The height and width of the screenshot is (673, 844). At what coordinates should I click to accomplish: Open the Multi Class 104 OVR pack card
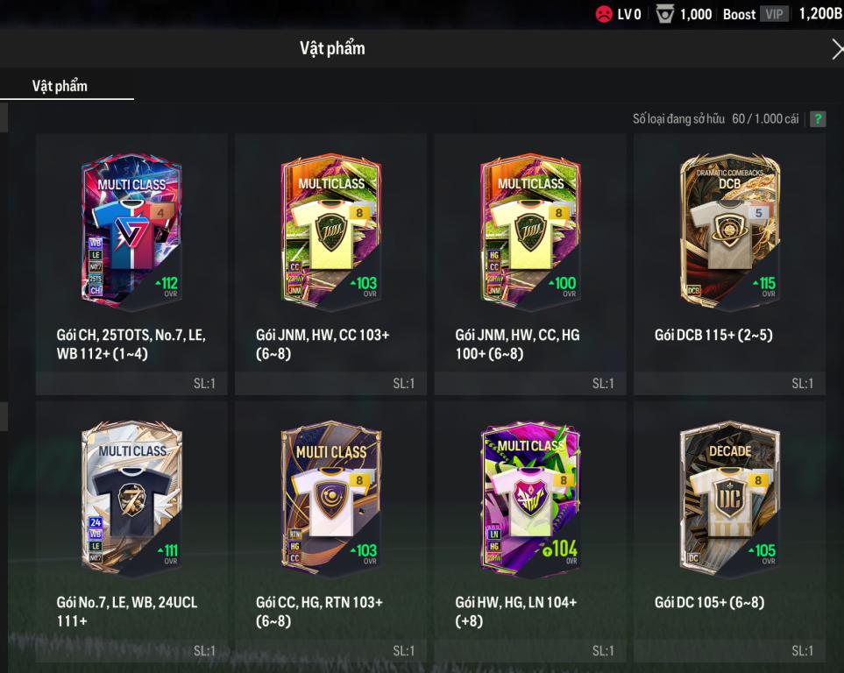point(530,499)
